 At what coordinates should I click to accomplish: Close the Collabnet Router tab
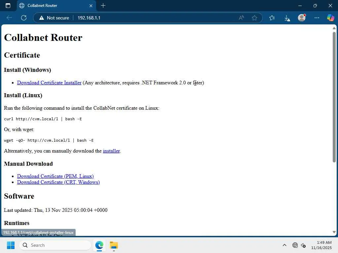pos(91,6)
